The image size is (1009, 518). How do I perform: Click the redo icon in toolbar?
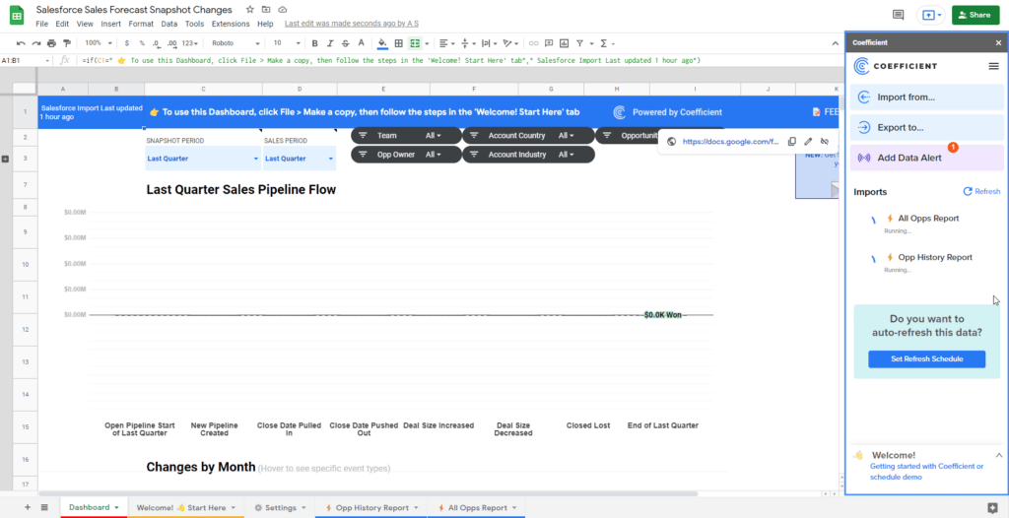[36, 43]
